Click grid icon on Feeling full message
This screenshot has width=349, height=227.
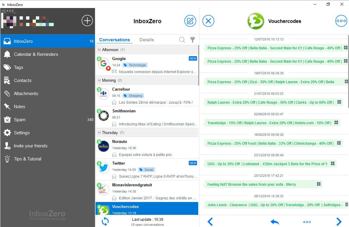[319, 184]
